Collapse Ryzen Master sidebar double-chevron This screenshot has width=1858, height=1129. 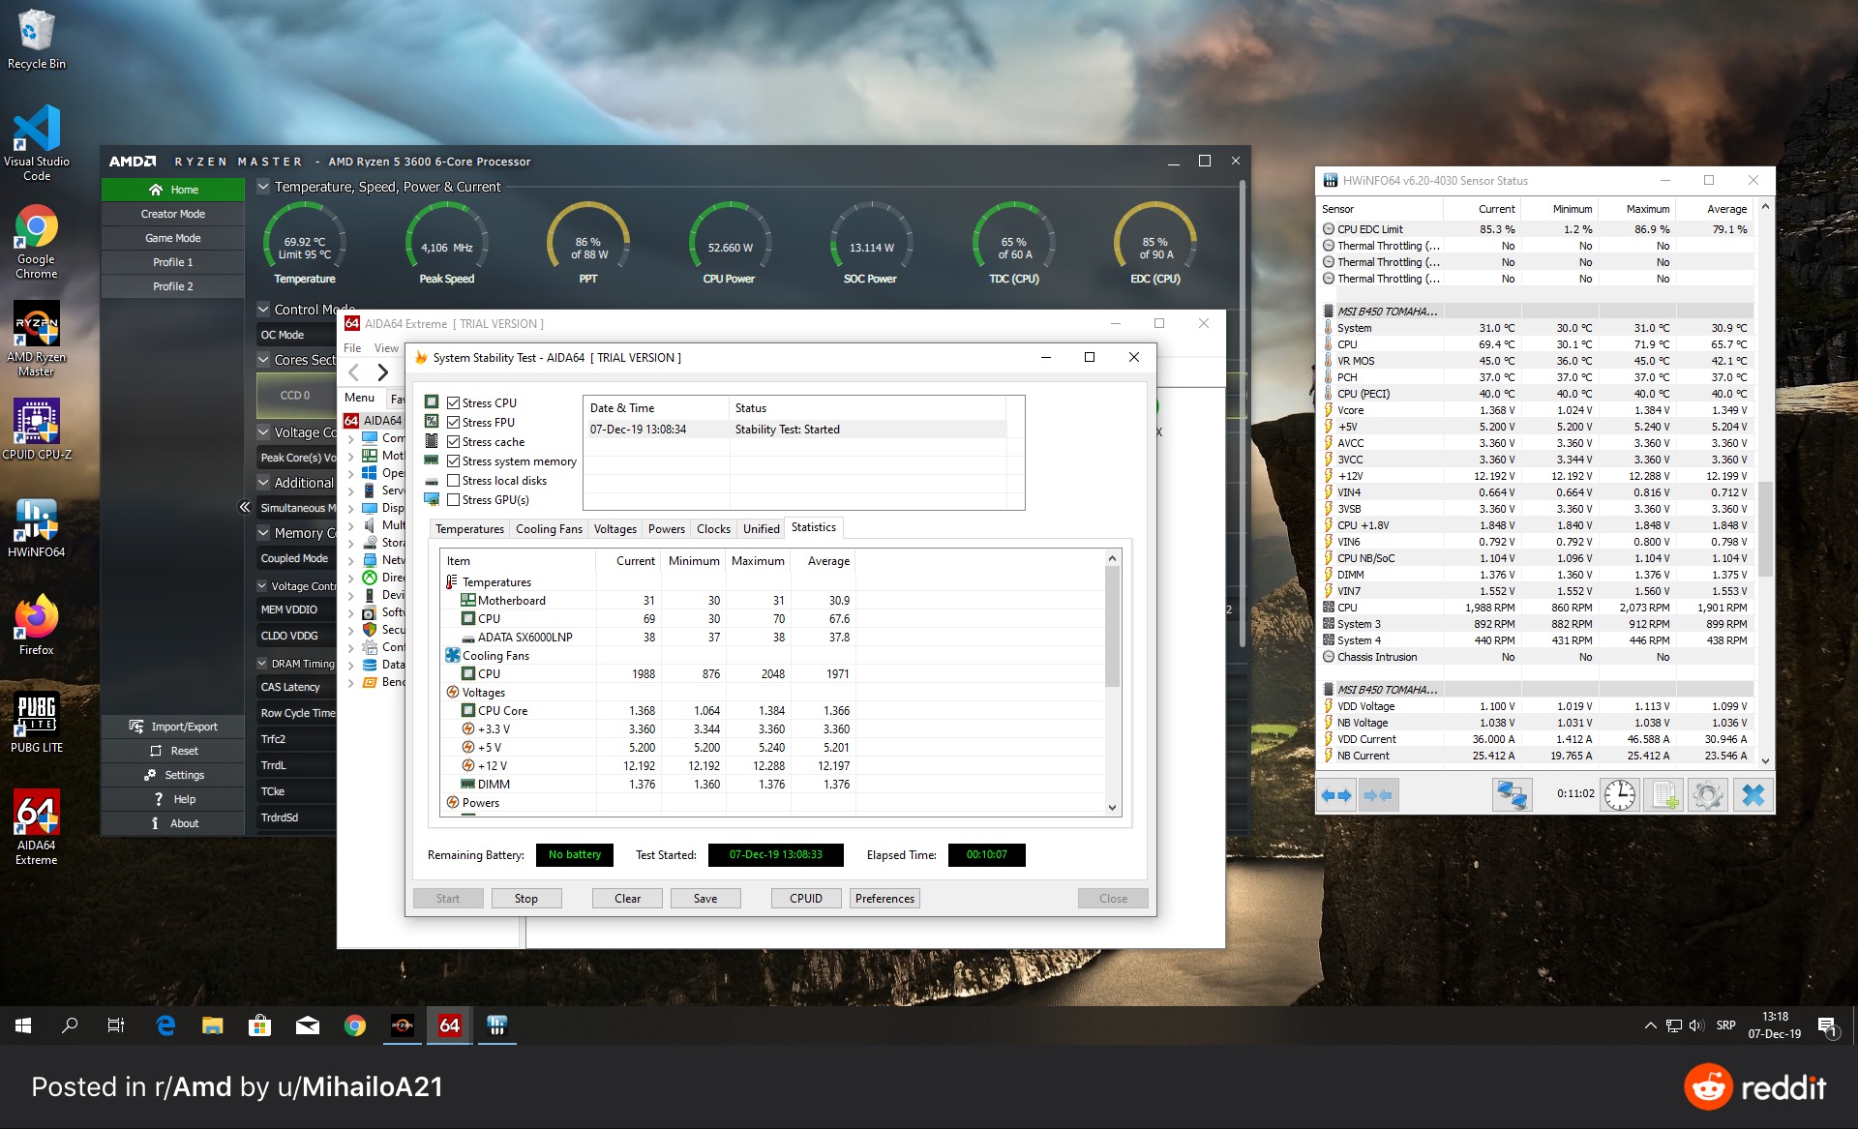tap(245, 507)
